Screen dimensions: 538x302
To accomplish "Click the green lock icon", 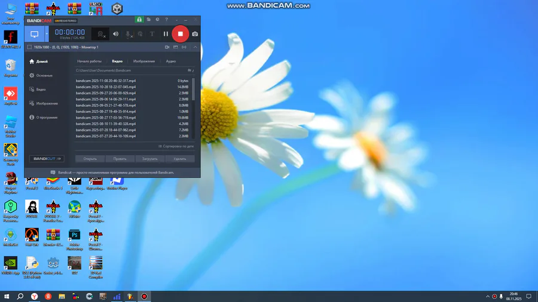I will (139, 20).
